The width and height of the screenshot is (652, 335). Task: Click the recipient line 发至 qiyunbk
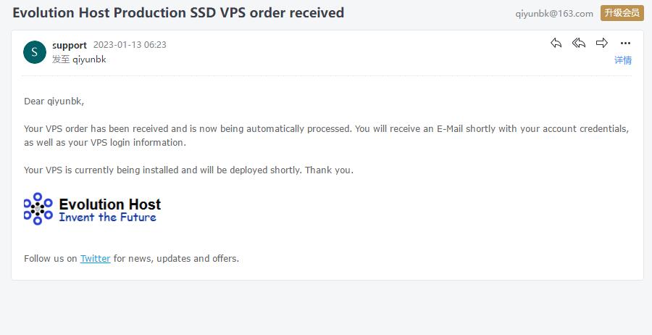click(x=79, y=59)
